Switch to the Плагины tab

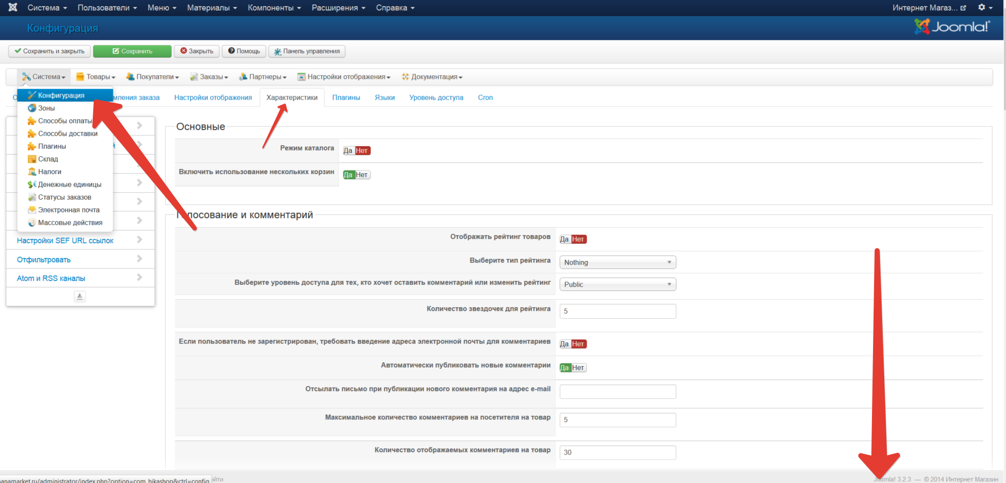click(346, 97)
